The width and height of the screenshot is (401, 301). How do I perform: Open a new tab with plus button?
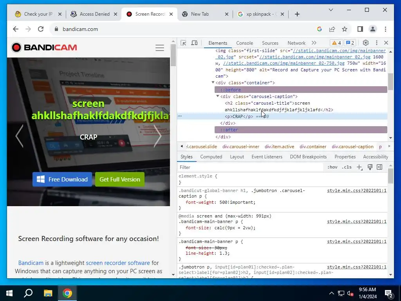point(297,14)
